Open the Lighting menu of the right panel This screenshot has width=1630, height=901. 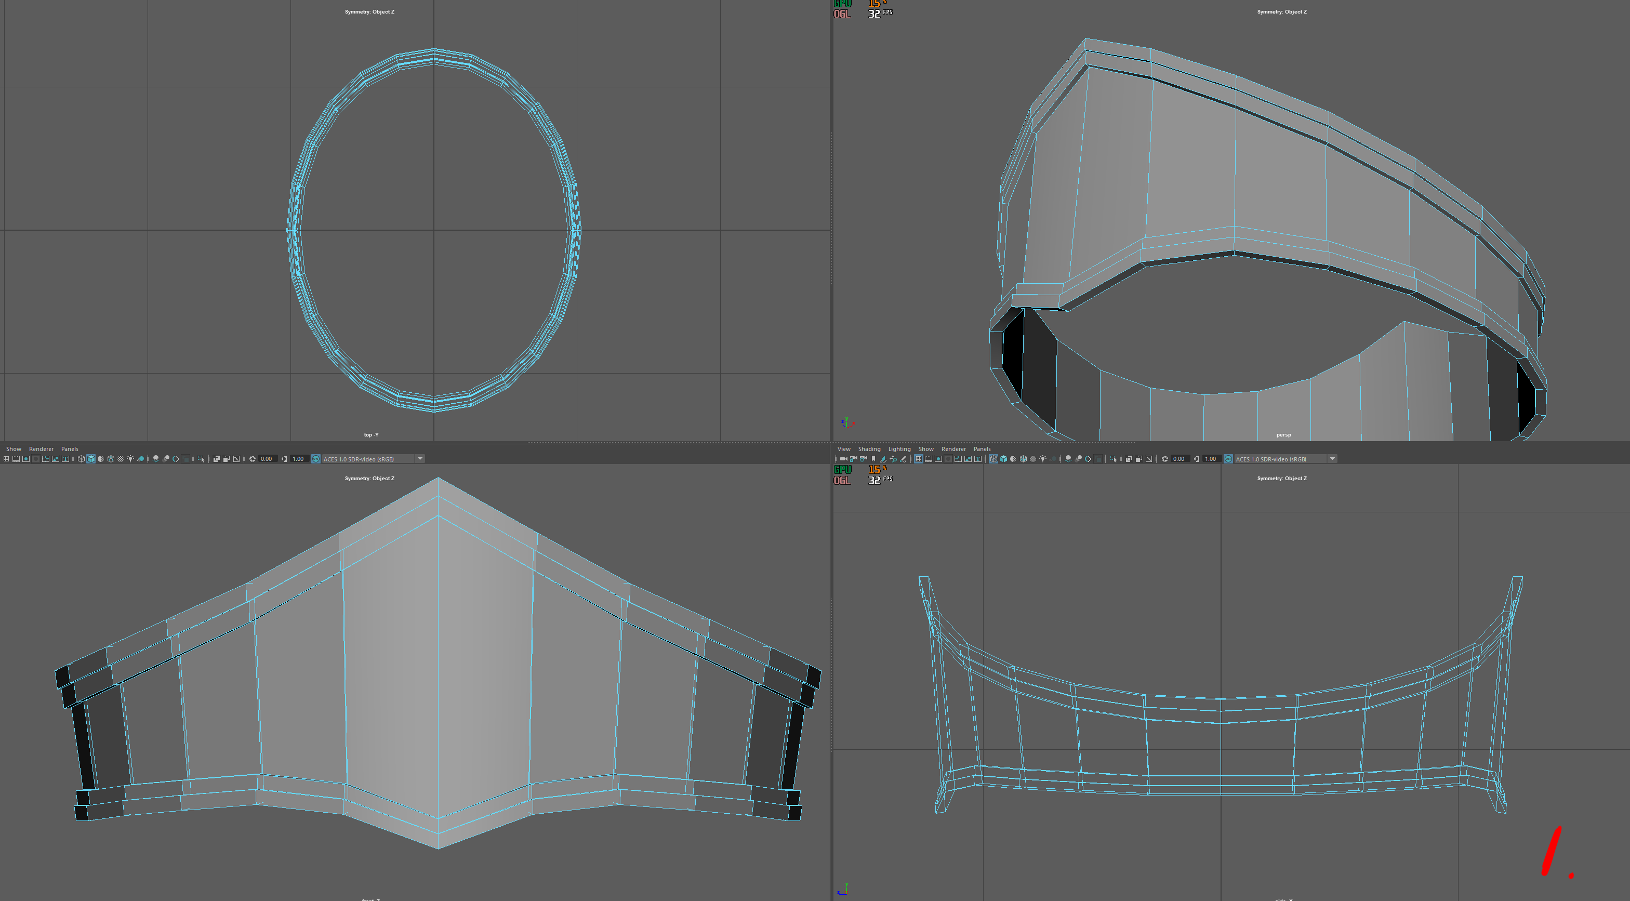tap(900, 448)
